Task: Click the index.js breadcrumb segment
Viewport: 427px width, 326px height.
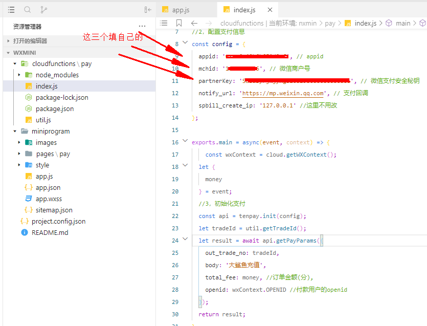Action: click(366, 24)
